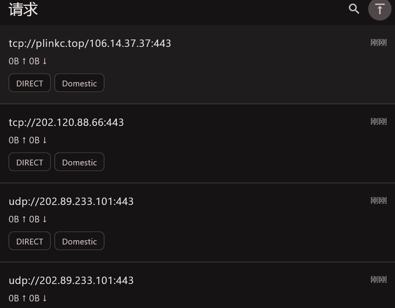Click the 刚刚 timestamp of plinkc.top request
Image resolution: width=395 pixels, height=308 pixels.
pyautogui.click(x=378, y=43)
